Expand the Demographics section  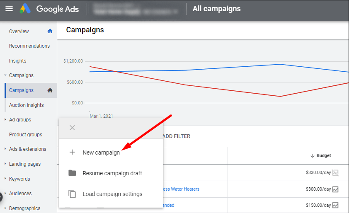pos(5,208)
